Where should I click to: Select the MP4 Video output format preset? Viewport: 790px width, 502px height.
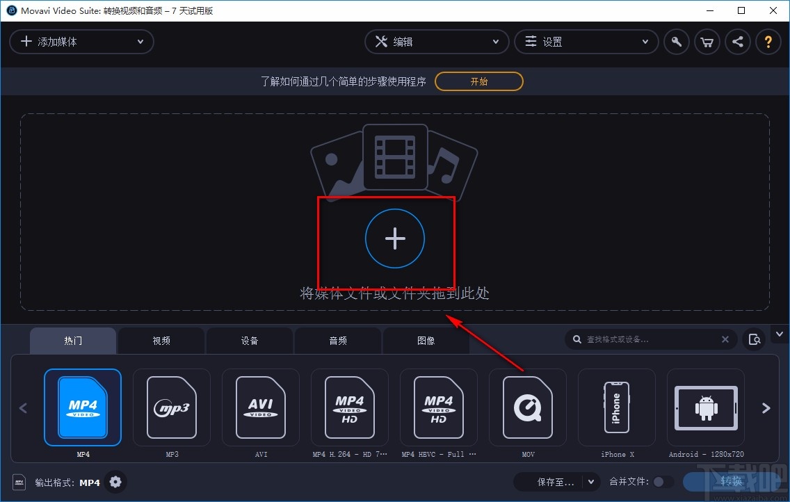click(x=83, y=408)
